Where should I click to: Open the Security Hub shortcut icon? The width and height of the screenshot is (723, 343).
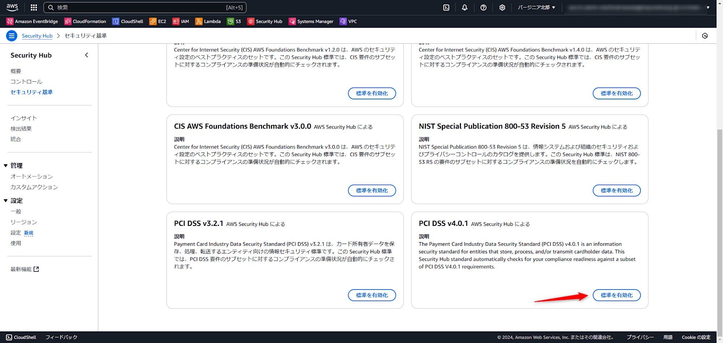pos(251,21)
